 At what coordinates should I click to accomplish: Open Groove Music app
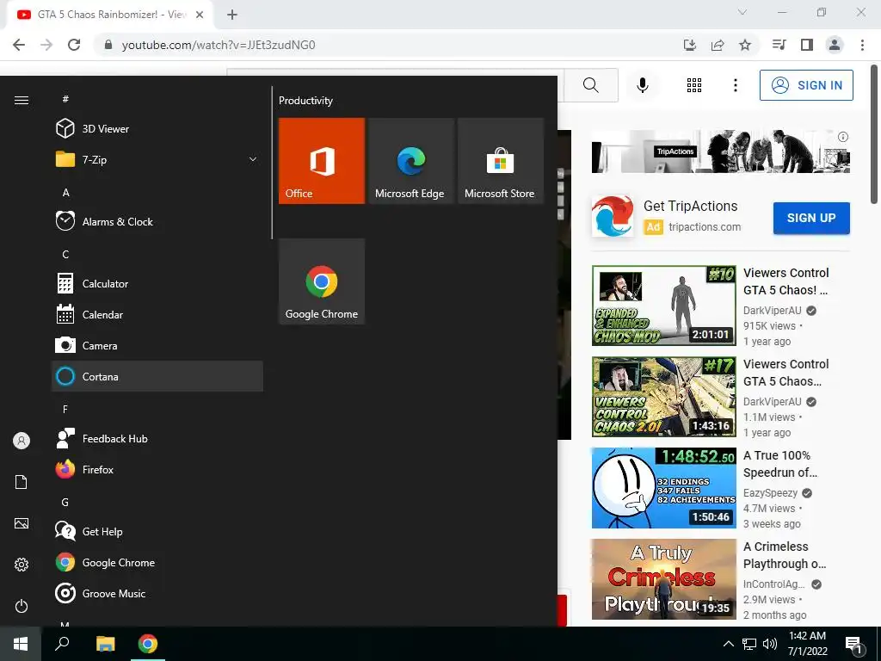pyautogui.click(x=157, y=593)
